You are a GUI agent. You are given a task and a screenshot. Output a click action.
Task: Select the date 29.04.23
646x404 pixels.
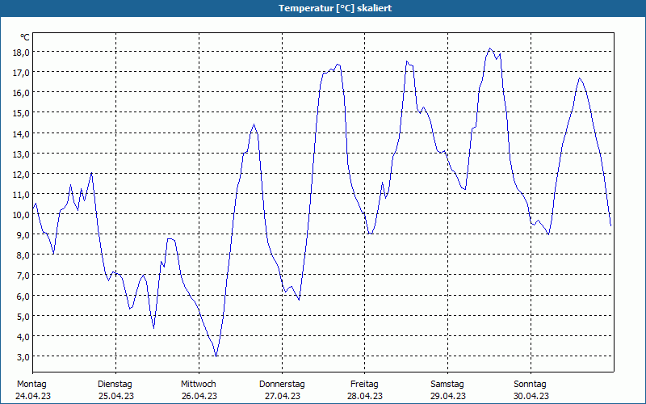point(448,396)
